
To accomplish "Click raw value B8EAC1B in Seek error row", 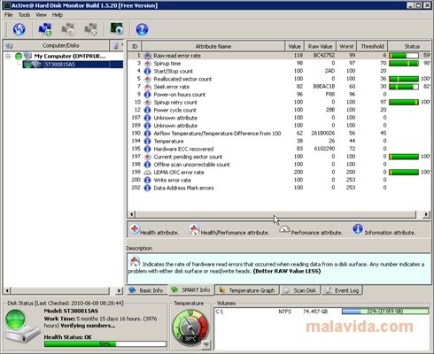I will click(323, 87).
